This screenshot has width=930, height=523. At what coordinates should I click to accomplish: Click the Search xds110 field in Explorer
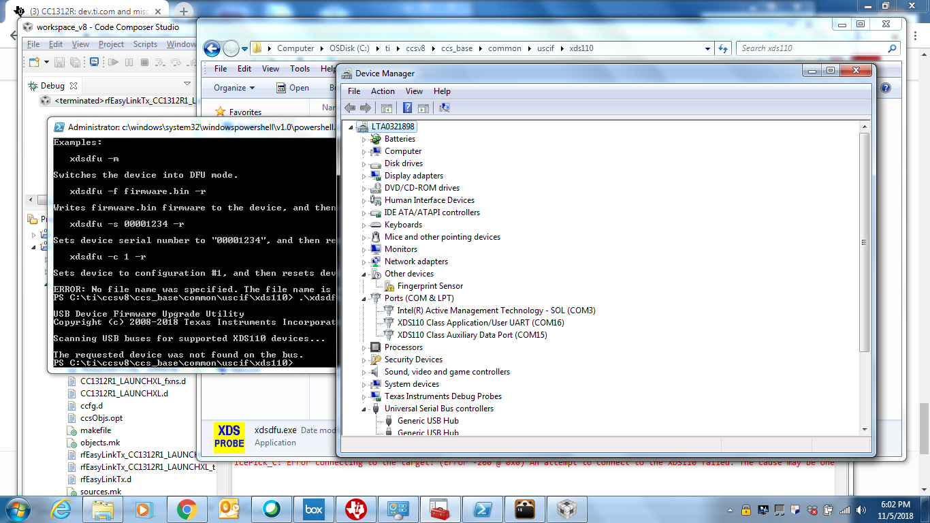click(818, 48)
